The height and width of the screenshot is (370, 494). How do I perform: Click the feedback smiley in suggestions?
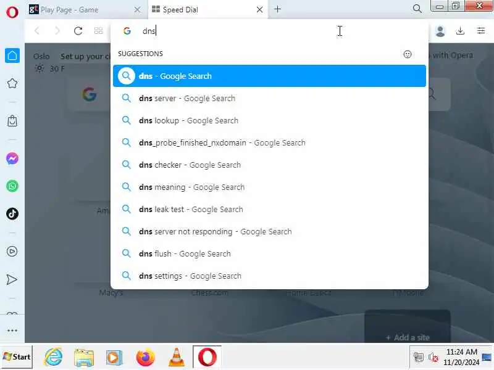(x=408, y=54)
